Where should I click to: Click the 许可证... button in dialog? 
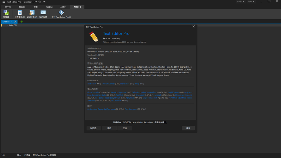point(94,128)
